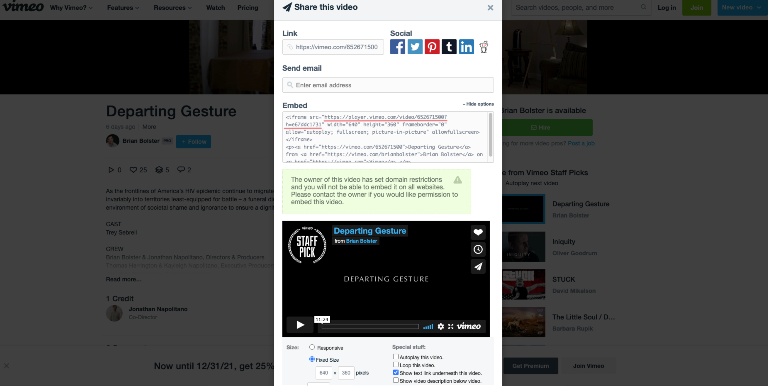
Task: Open the Watch menu item
Action: [x=215, y=8]
